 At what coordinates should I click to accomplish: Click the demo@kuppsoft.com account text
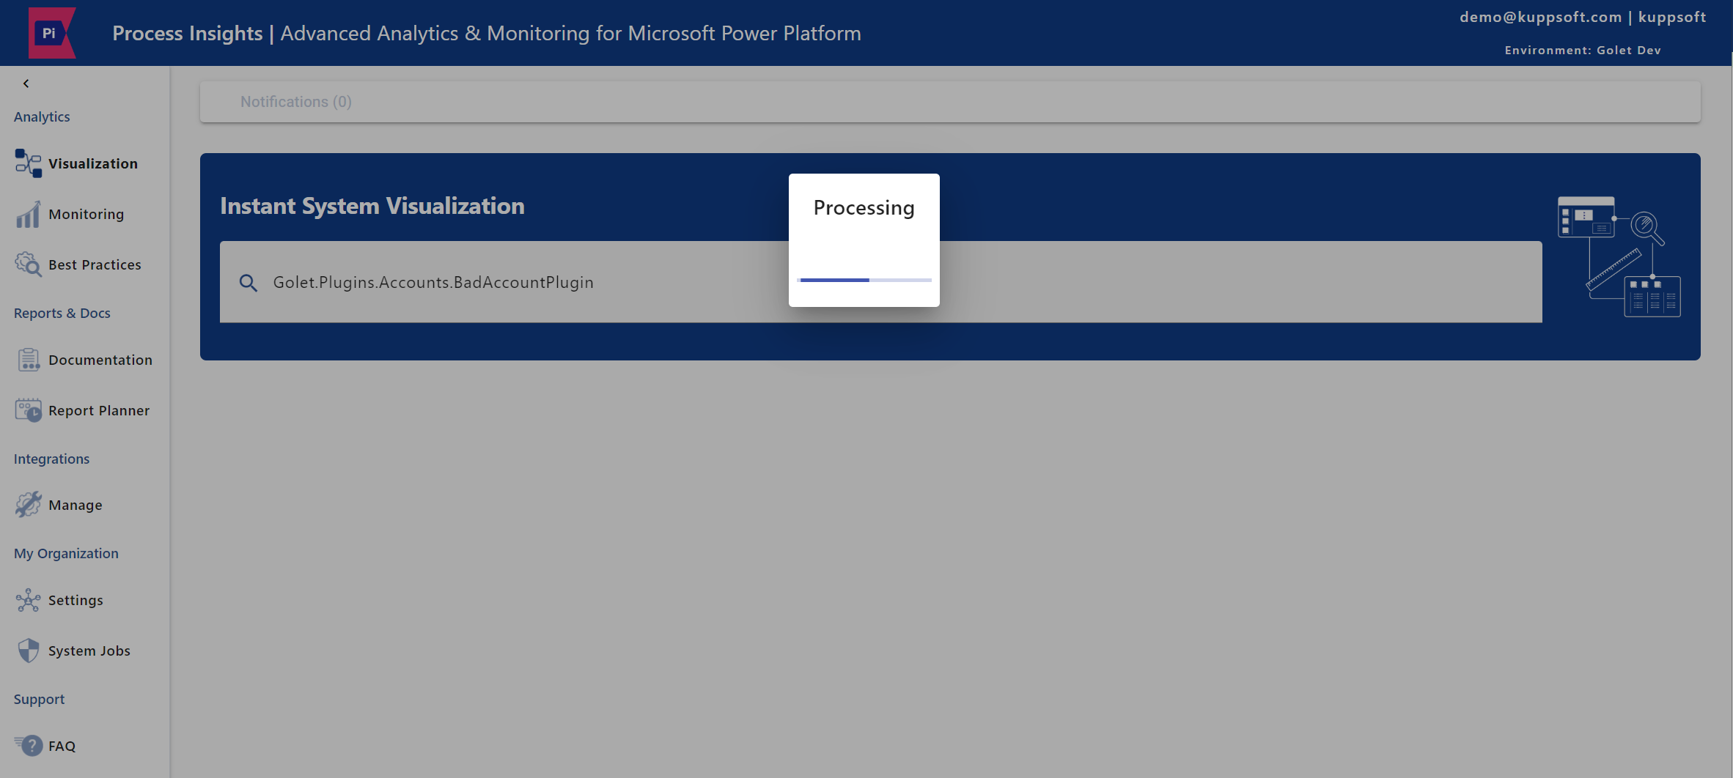(1540, 17)
